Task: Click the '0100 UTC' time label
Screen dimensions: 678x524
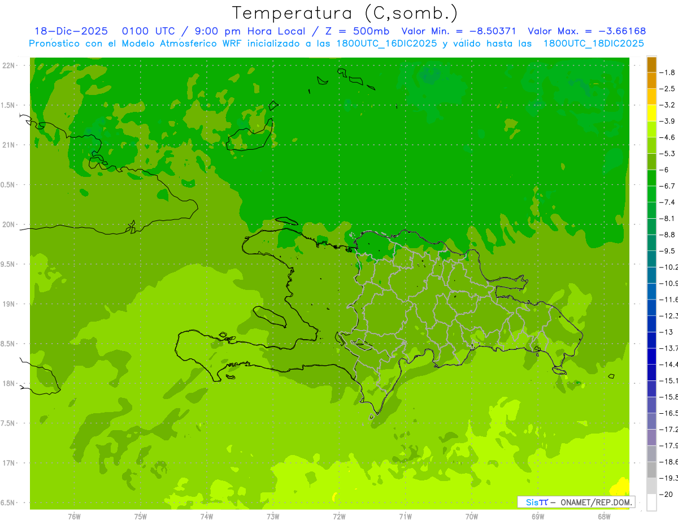Action: coord(149,31)
